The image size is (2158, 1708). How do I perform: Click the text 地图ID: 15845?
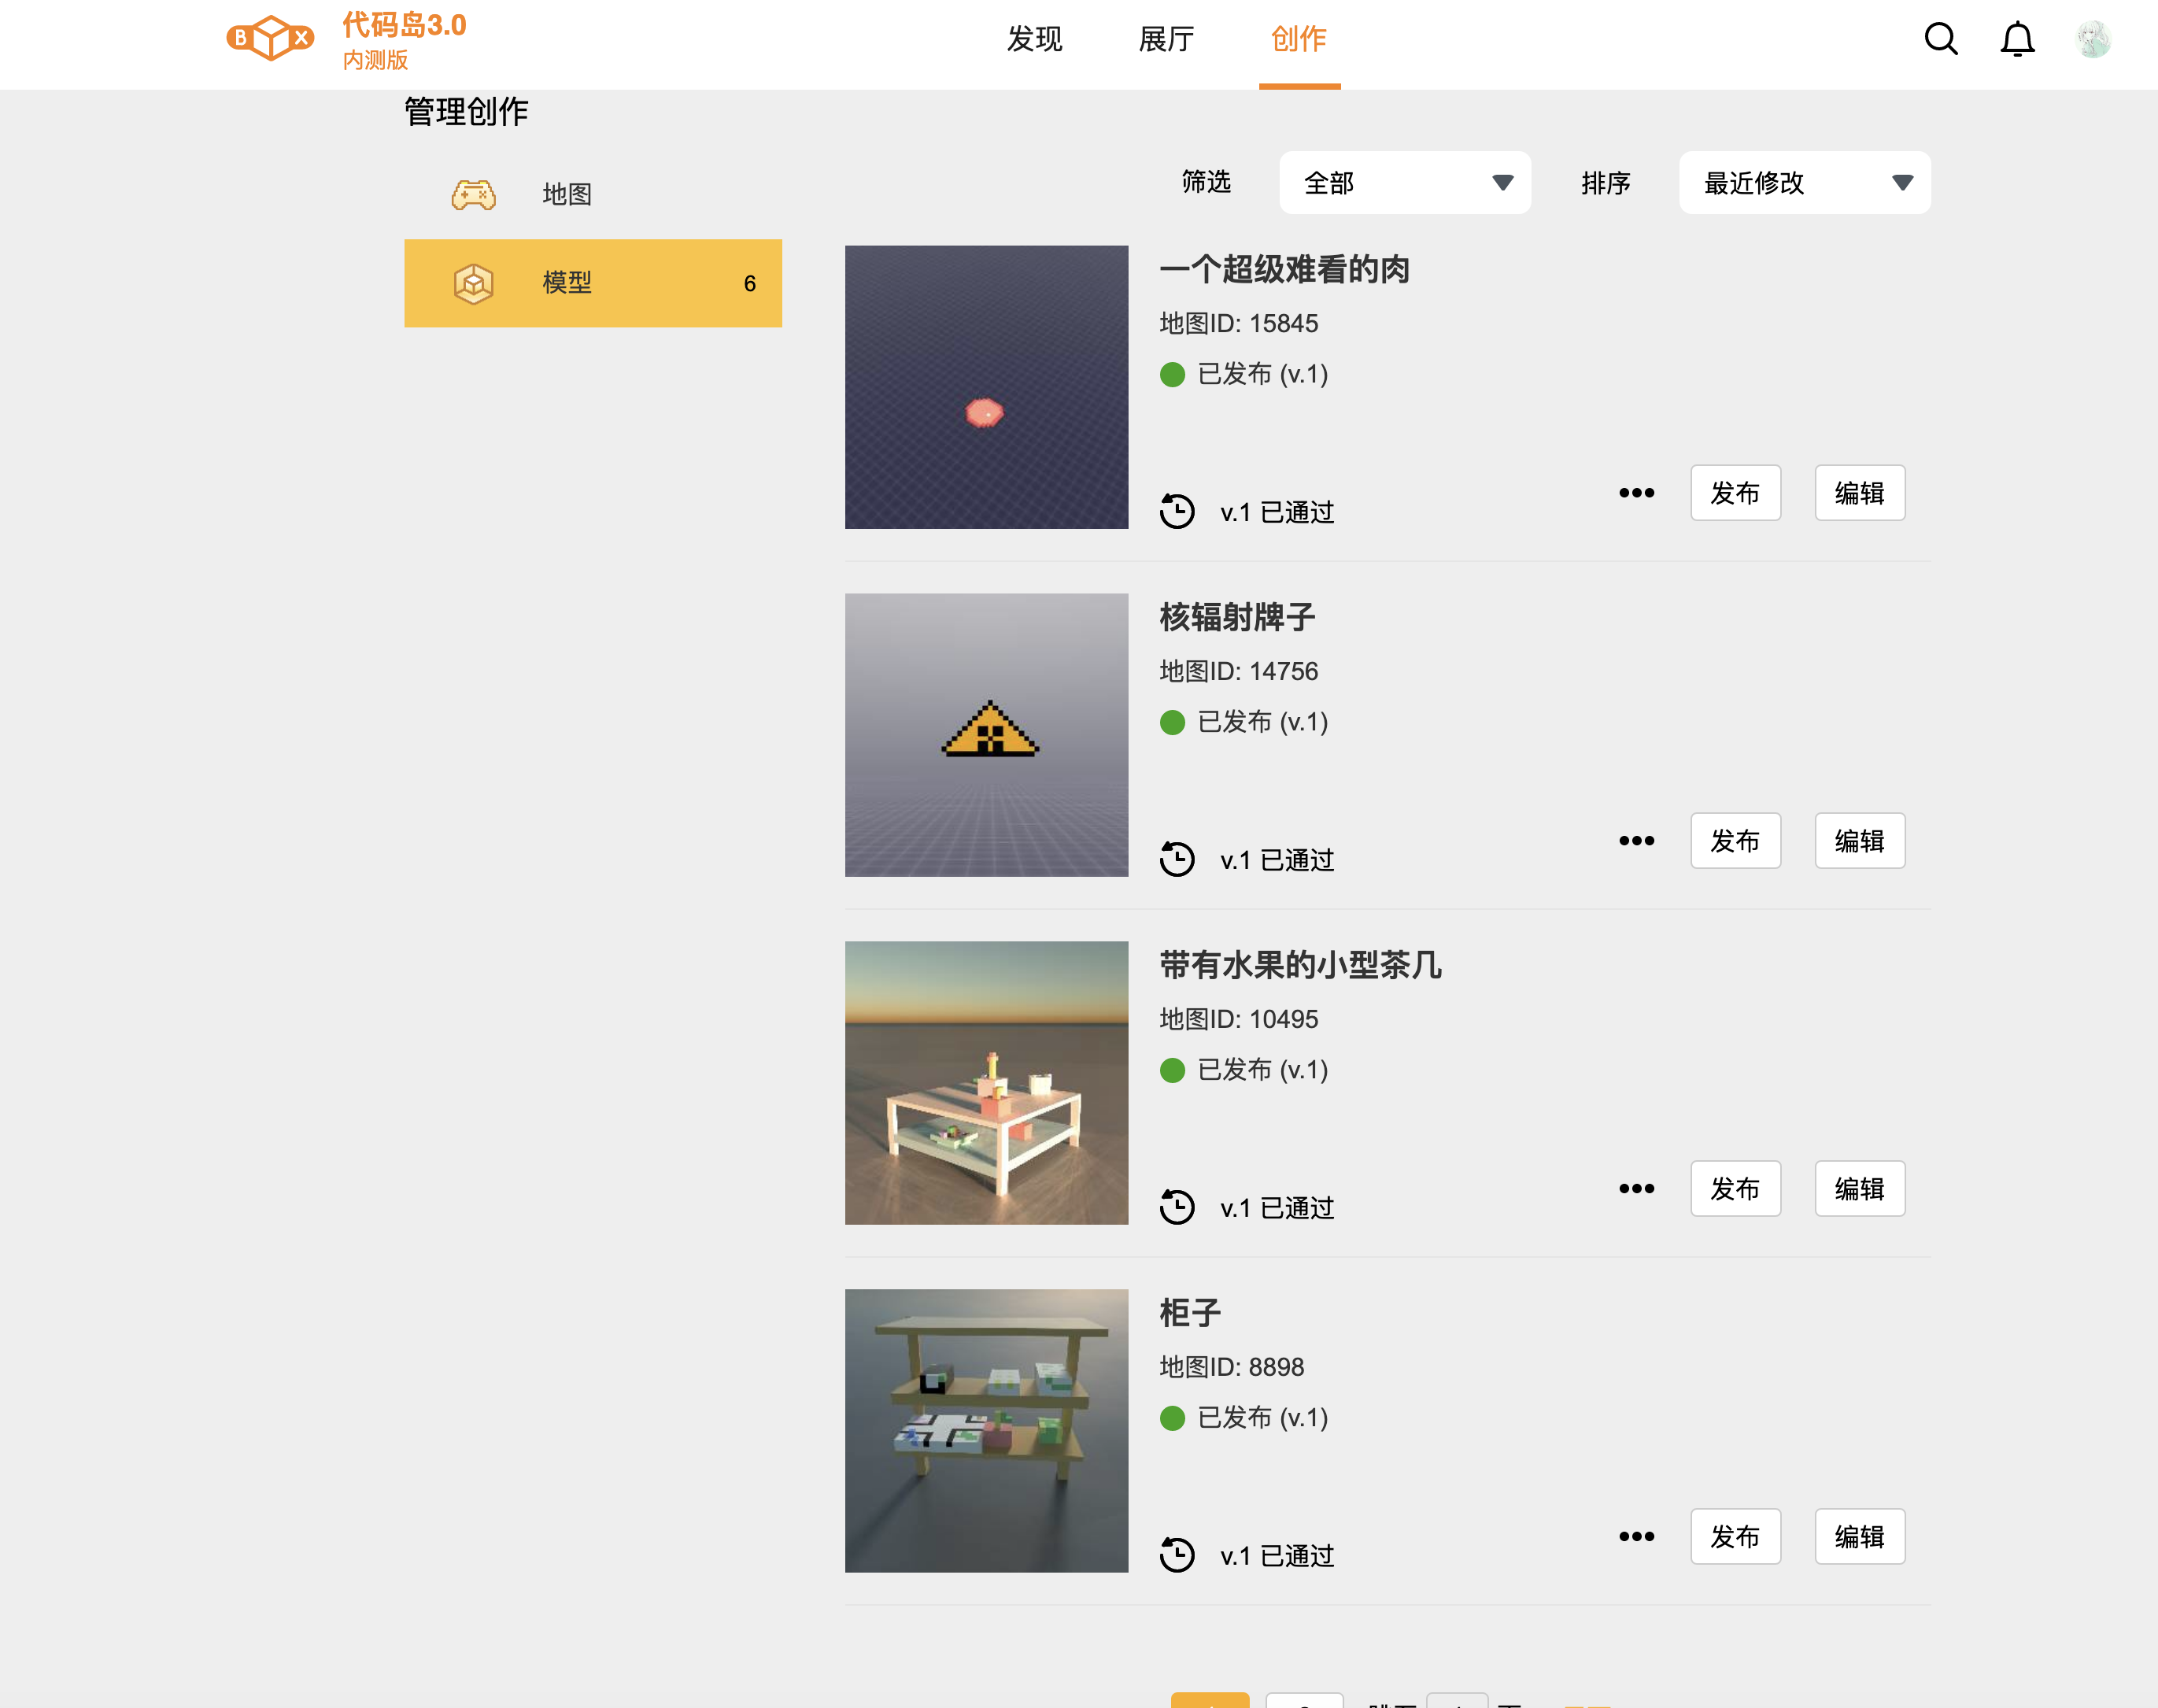1238,324
